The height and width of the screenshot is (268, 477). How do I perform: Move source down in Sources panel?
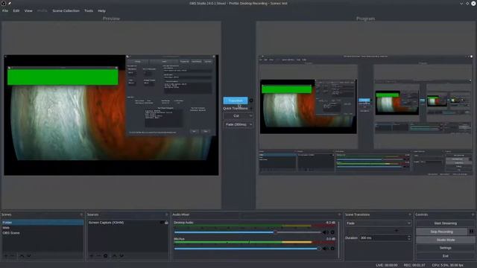pos(121,256)
